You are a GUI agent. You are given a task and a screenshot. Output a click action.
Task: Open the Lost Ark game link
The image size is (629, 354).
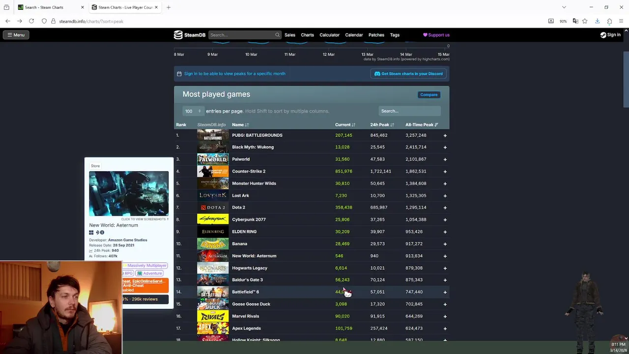[240, 196]
